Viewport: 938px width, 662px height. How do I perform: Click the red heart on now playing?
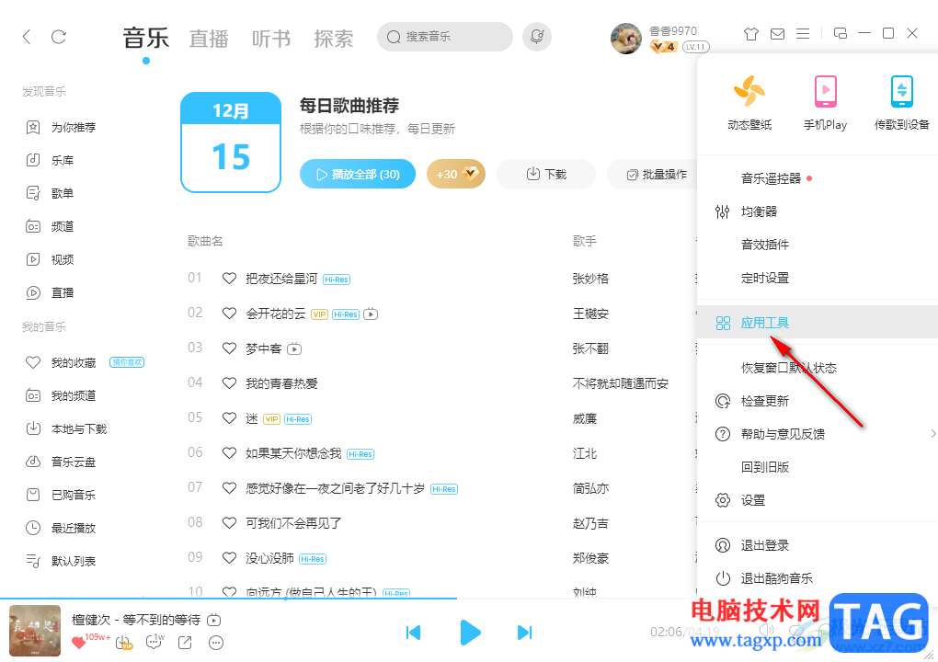[78, 643]
